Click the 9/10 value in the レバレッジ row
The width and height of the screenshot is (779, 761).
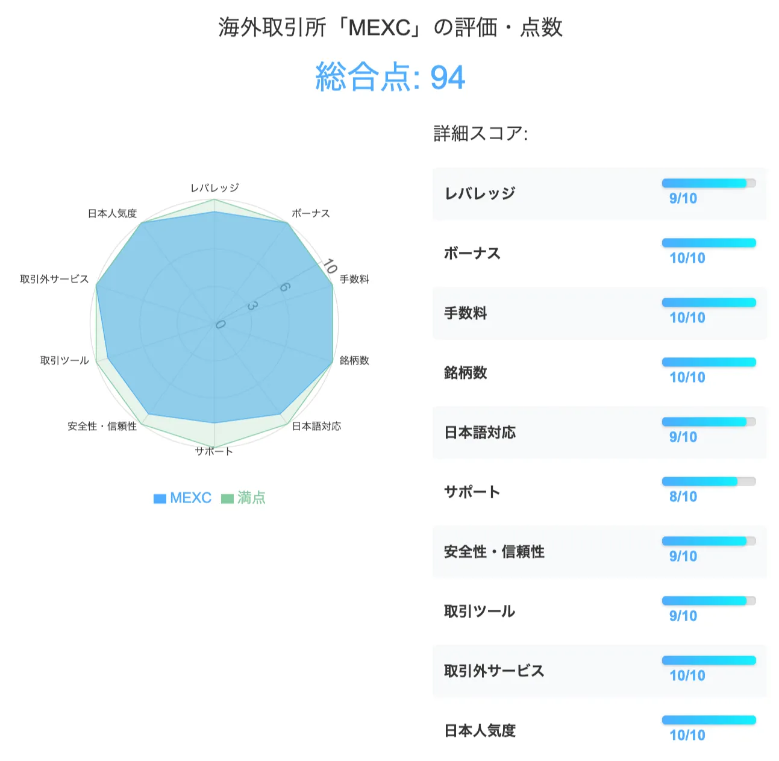click(683, 199)
